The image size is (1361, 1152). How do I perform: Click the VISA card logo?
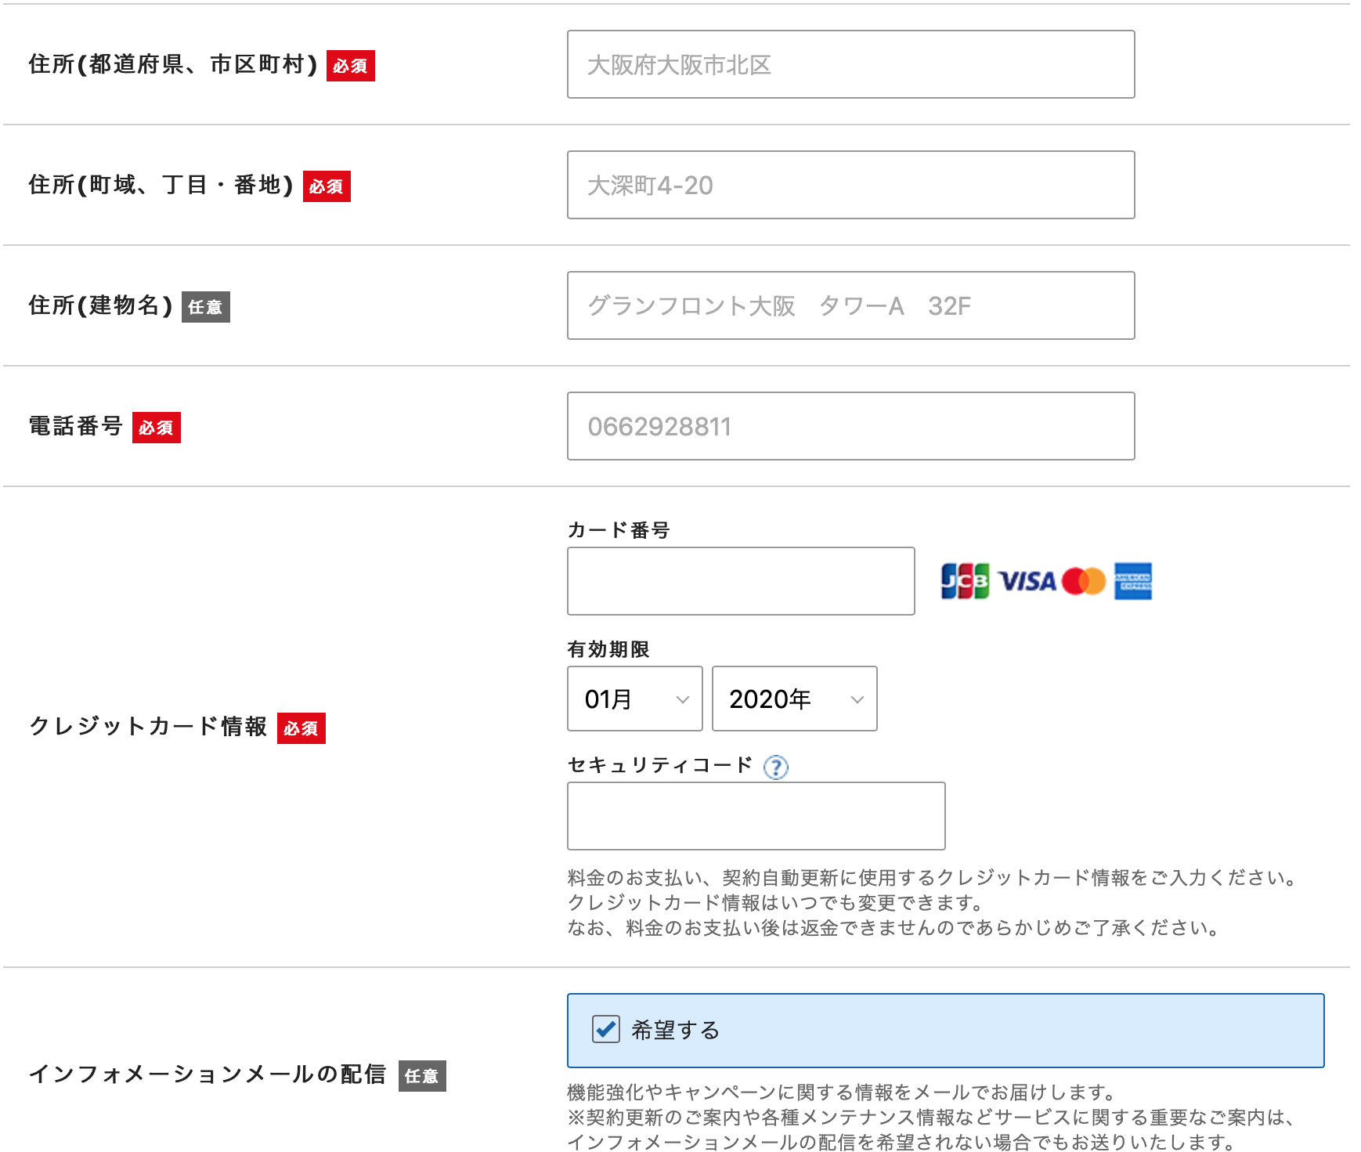click(1027, 581)
